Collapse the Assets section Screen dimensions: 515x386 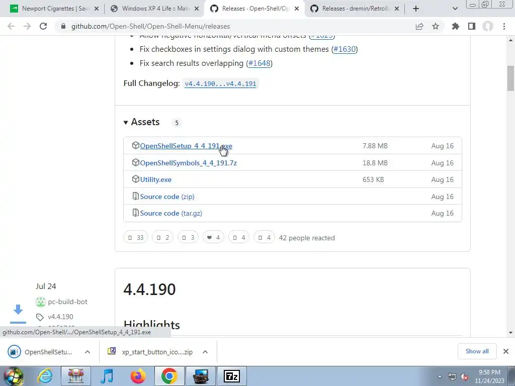click(141, 122)
